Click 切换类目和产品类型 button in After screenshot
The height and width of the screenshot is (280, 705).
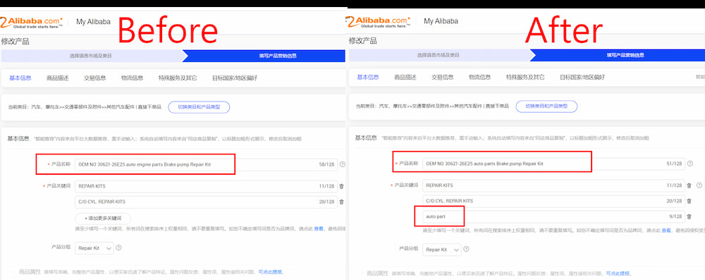click(547, 106)
